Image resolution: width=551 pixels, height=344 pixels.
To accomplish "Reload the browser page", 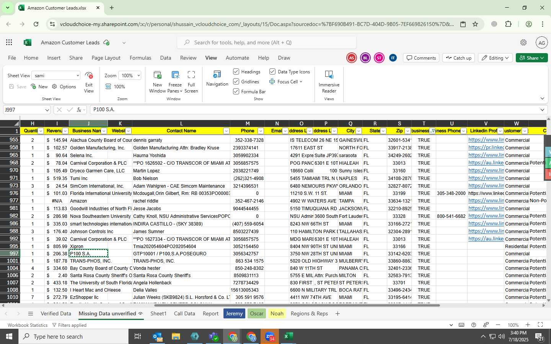I will 36,24.
